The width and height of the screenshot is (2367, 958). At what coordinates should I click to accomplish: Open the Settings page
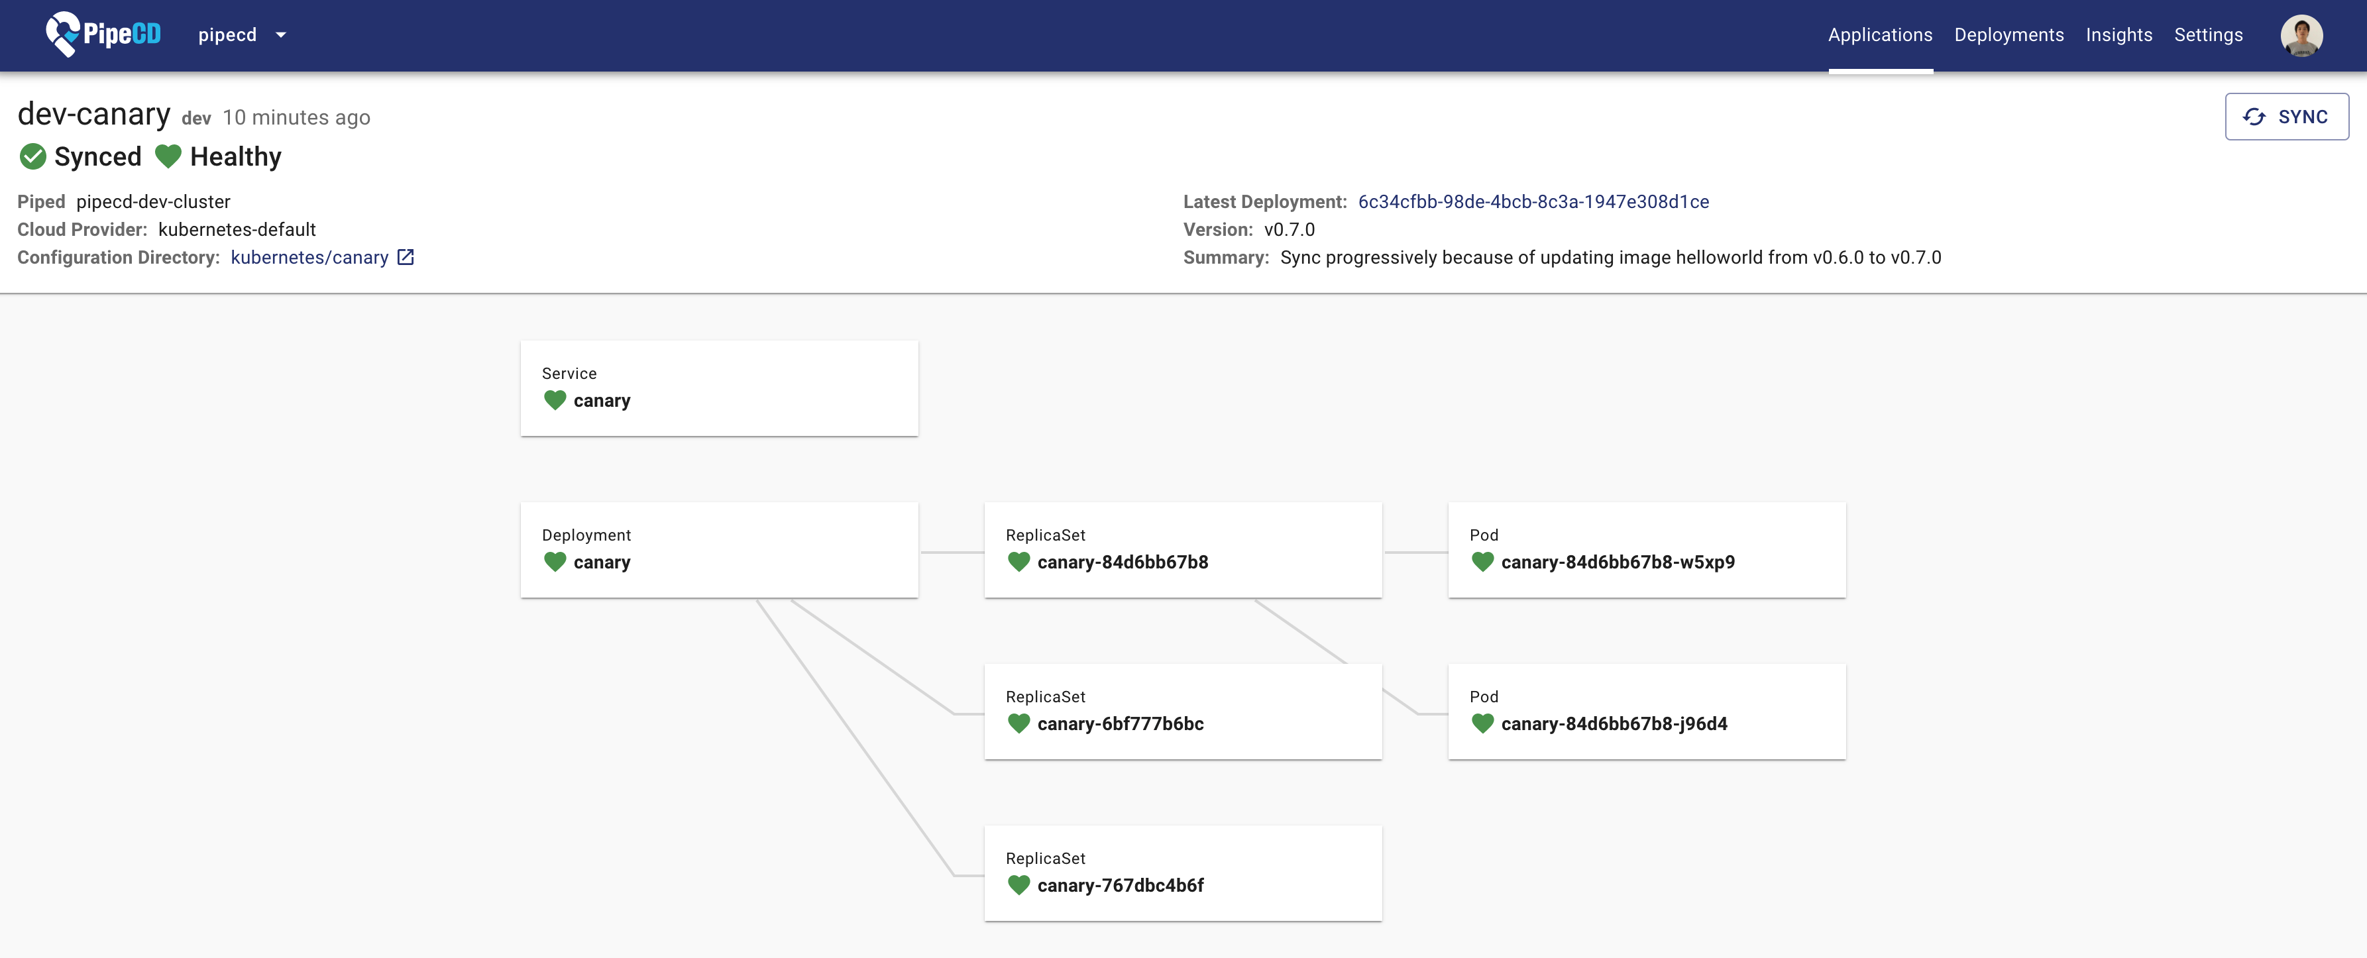click(x=2209, y=35)
